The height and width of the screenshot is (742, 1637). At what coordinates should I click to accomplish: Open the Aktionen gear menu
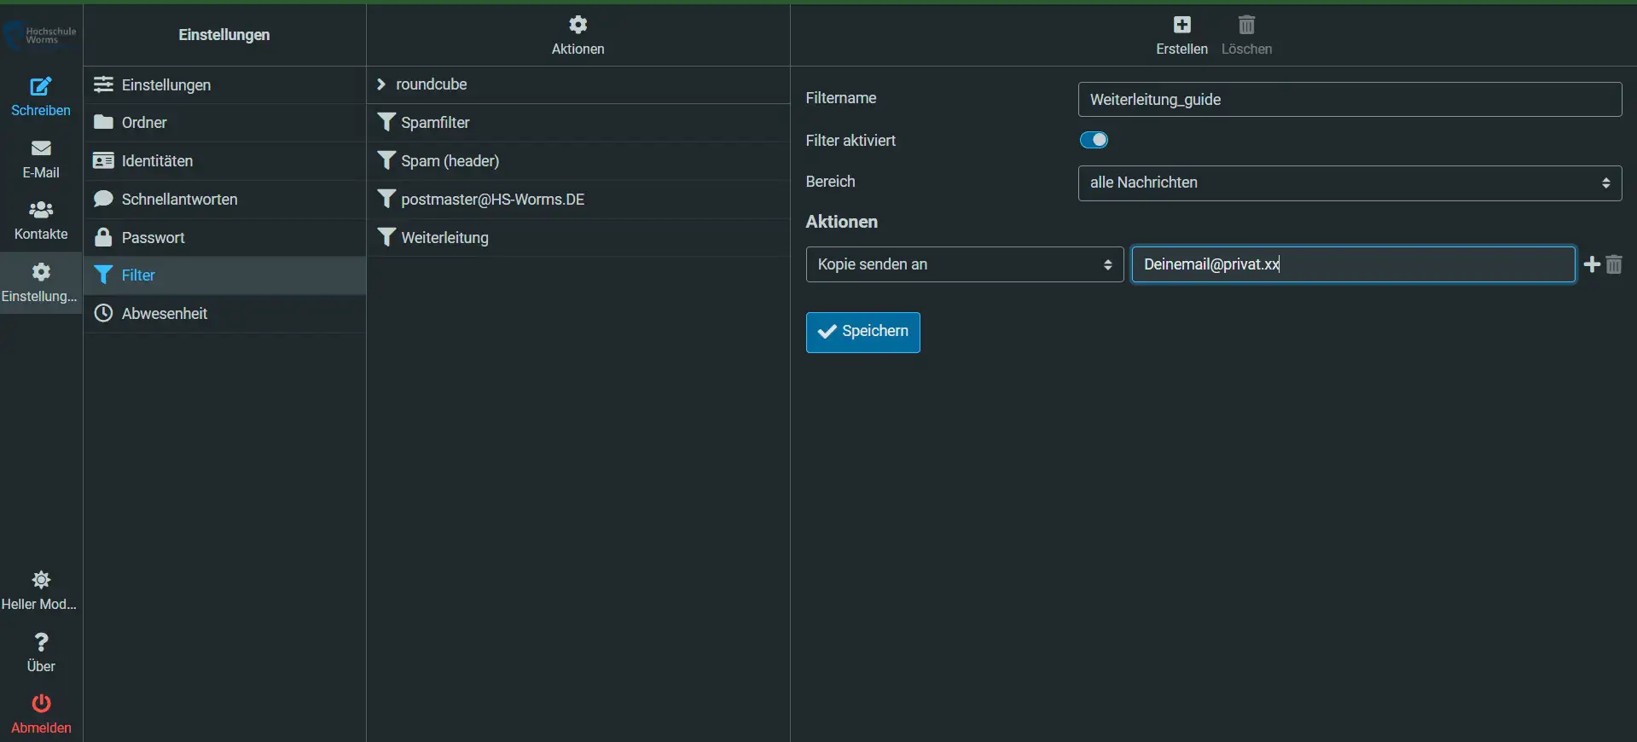click(578, 26)
